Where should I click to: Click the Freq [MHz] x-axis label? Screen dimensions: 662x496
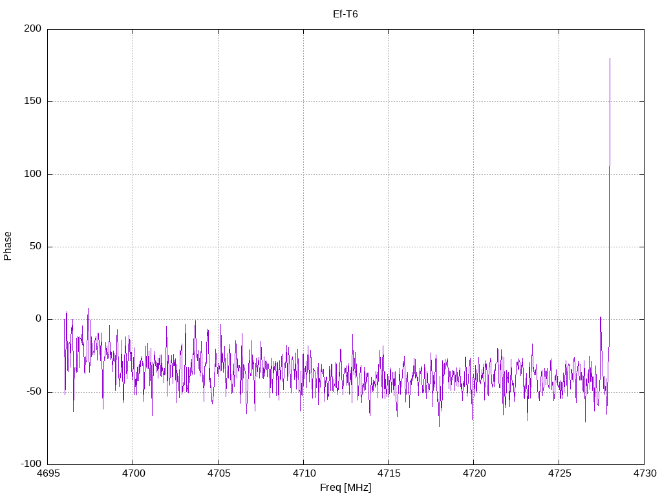point(345,488)
